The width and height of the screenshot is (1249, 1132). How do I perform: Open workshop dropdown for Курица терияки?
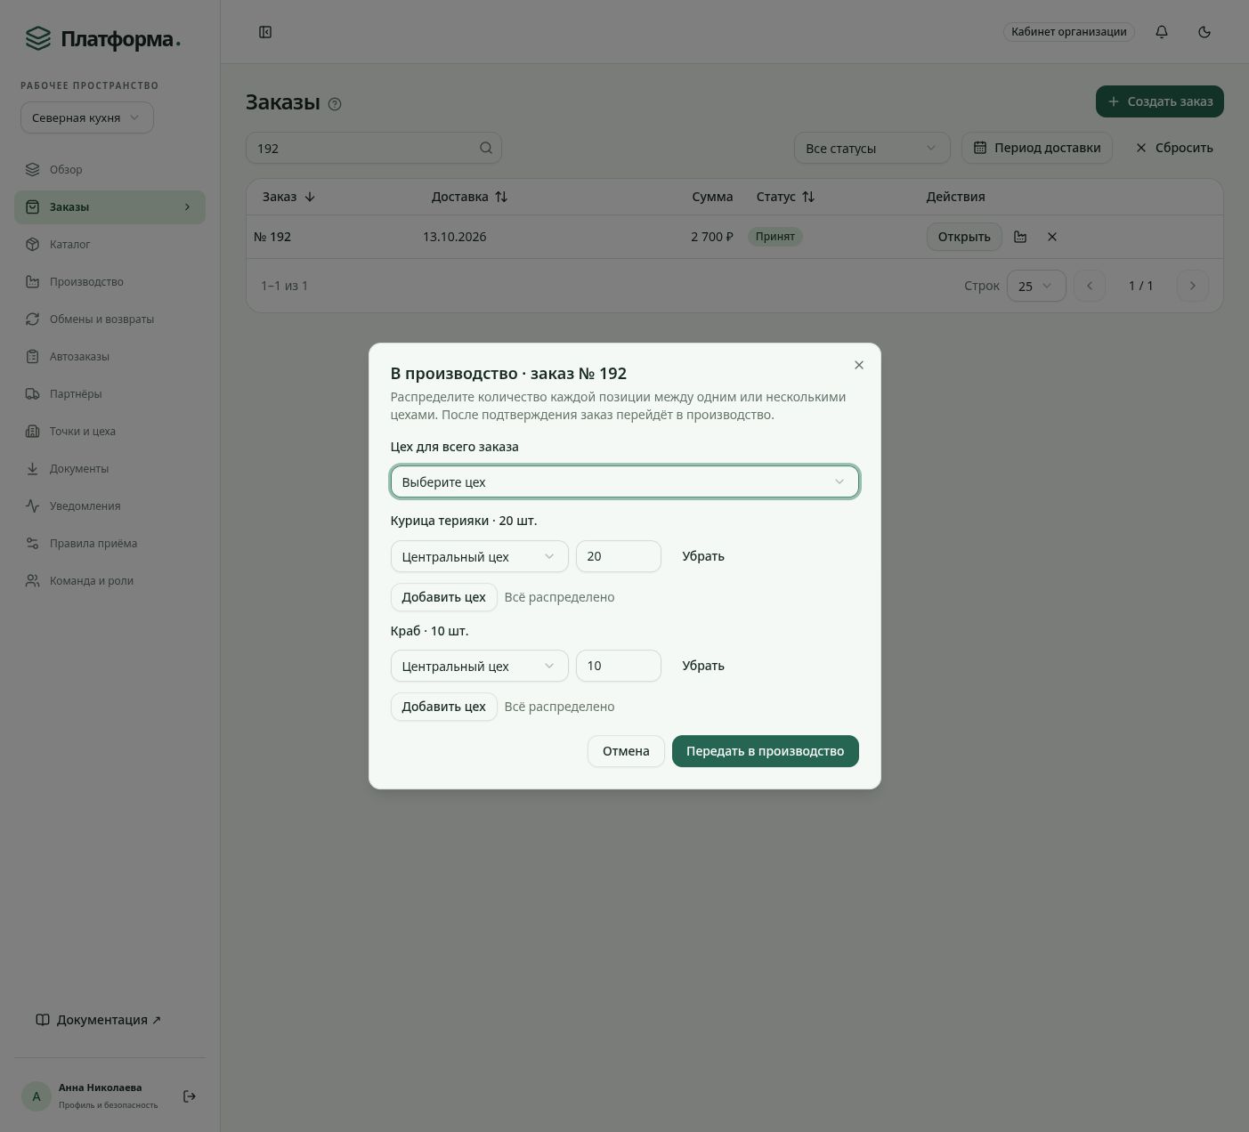tap(479, 556)
